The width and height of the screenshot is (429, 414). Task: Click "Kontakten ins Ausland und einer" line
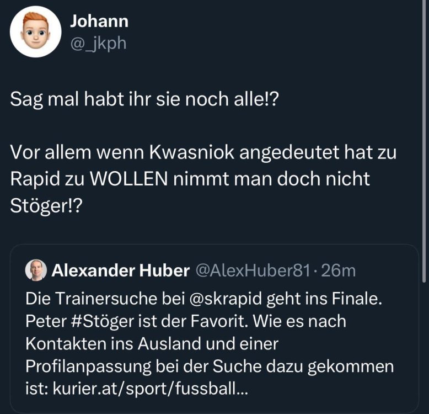click(x=153, y=344)
